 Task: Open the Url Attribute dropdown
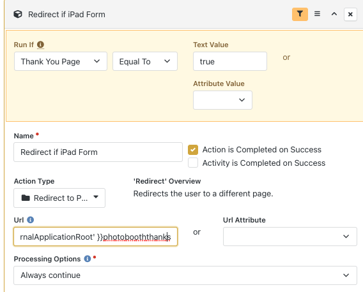[290, 237]
